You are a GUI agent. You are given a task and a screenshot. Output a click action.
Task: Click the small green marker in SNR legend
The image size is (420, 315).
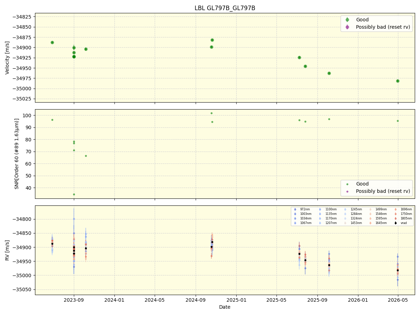coord(347,184)
